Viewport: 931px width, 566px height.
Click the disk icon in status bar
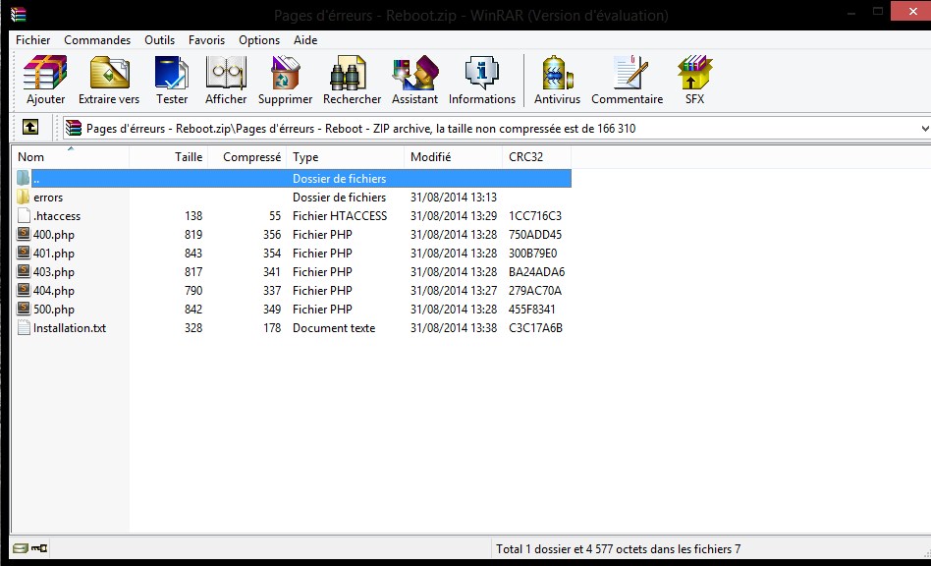[x=21, y=548]
